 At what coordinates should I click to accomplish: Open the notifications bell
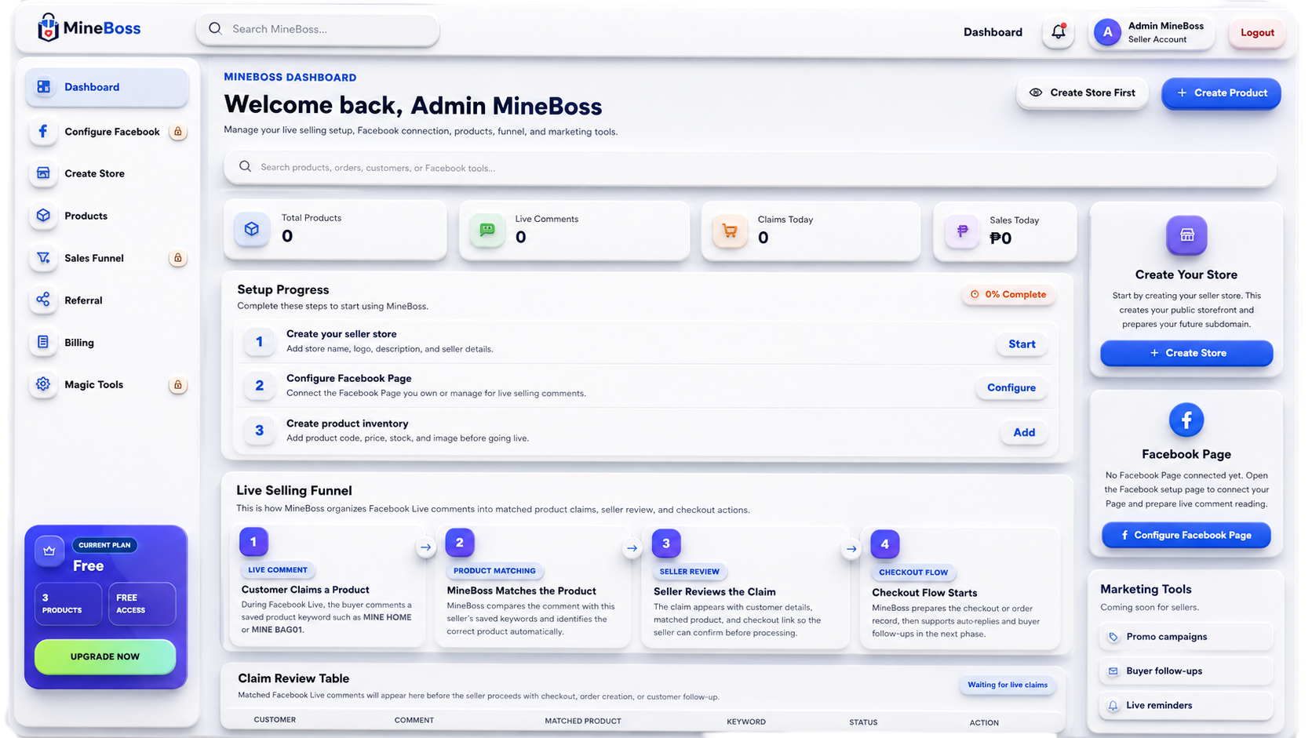(x=1059, y=32)
